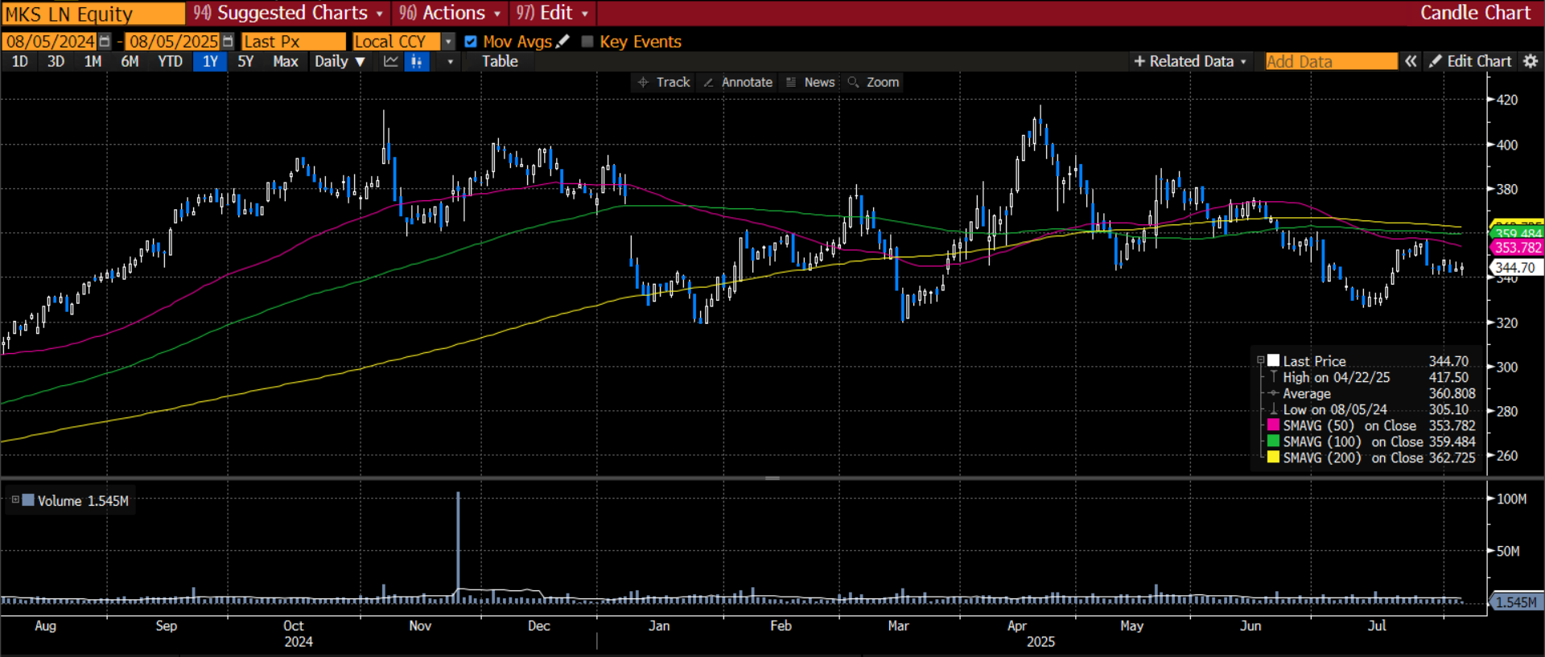Activate the Track crosshair tool

click(664, 82)
